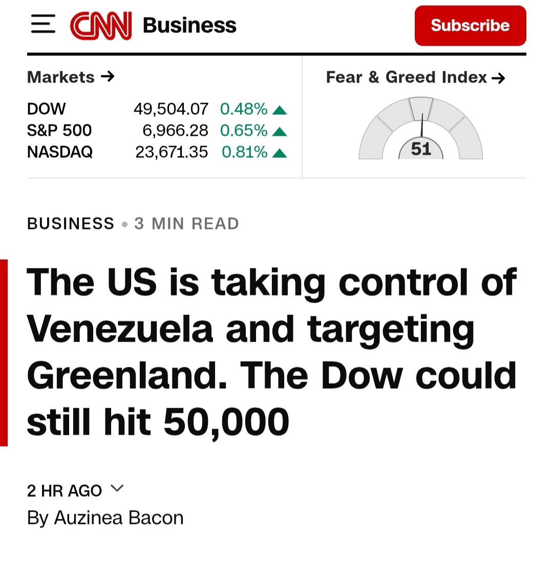
Task: Click the NASDAQ green up-triangle indicator
Action: 280,153
